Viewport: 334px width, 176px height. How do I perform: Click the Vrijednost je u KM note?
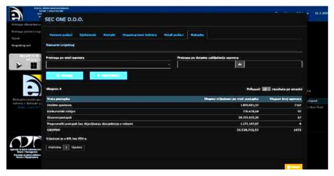click(x=66, y=139)
